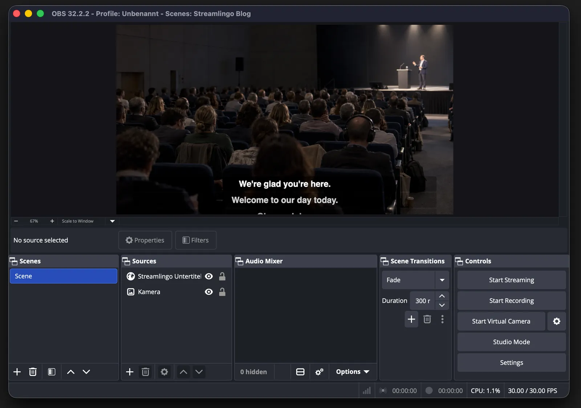Viewport: 581px width, 408px height.
Task: Open scene filters icon in Scenes toolbar
Action: pos(52,372)
